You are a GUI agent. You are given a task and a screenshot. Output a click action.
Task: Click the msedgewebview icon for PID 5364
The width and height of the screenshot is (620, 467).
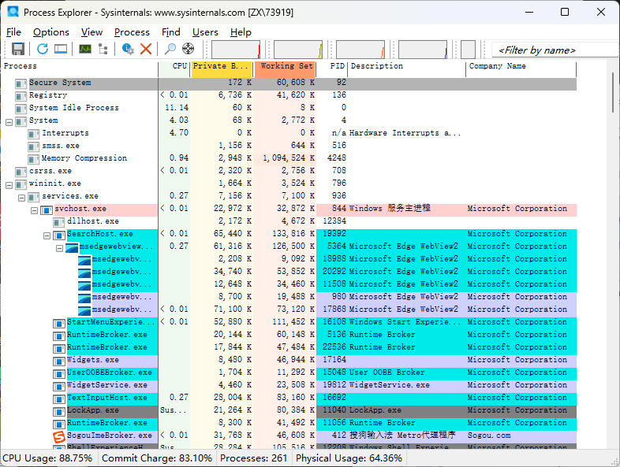tap(72, 248)
